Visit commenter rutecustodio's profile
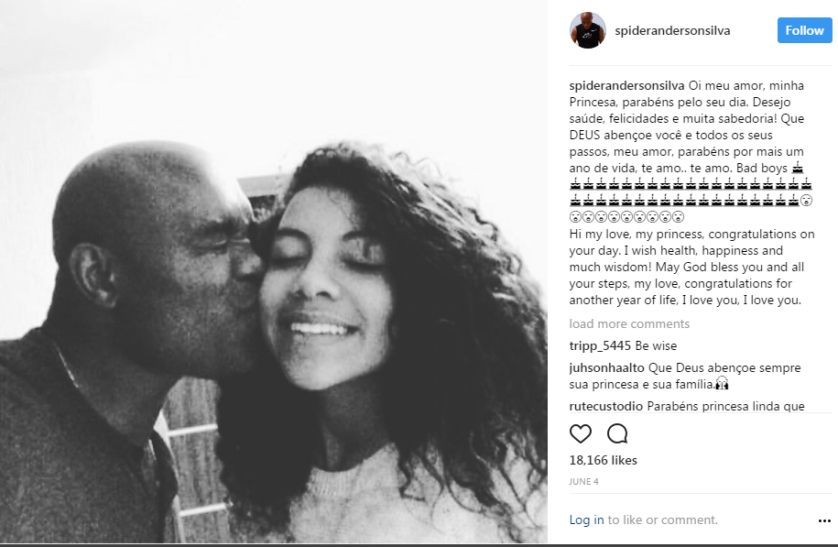 pos(605,407)
